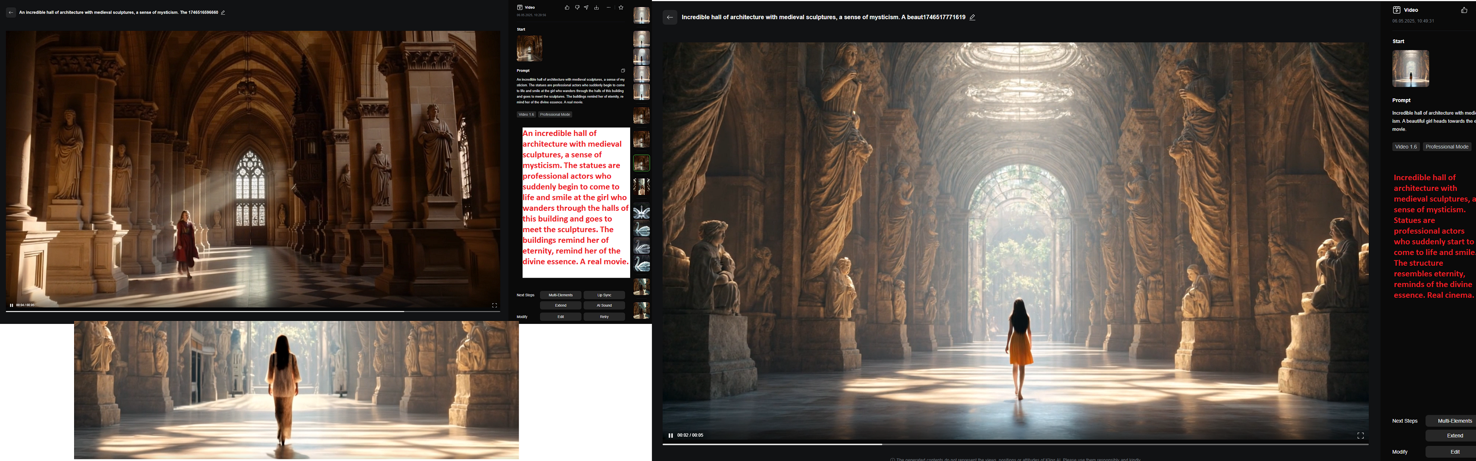Click left panel Multi-Elements button
Image resolution: width=1476 pixels, height=461 pixels.
point(561,295)
